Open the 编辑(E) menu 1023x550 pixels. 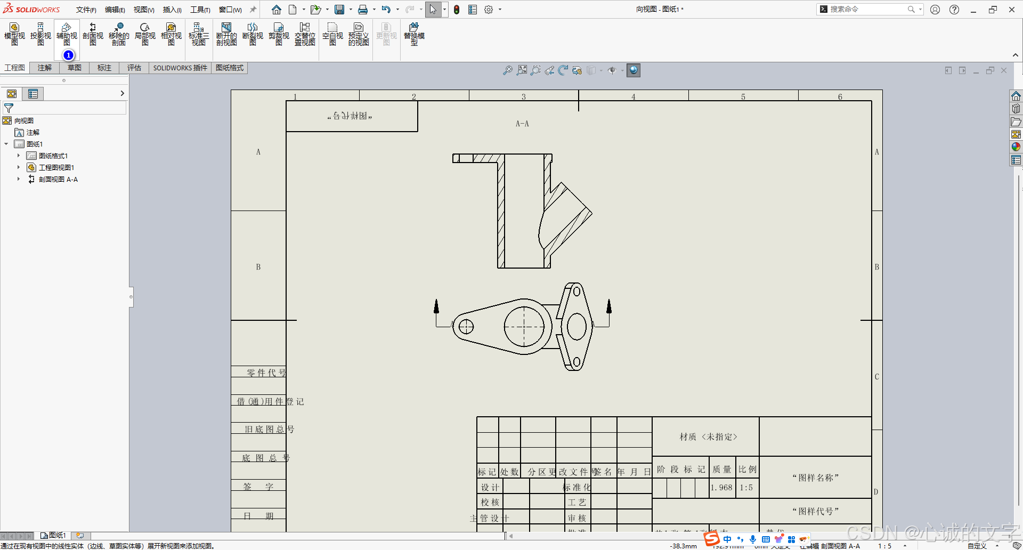pyautogui.click(x=115, y=10)
